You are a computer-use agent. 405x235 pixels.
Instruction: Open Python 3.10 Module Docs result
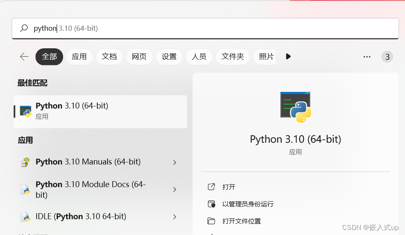click(x=91, y=190)
